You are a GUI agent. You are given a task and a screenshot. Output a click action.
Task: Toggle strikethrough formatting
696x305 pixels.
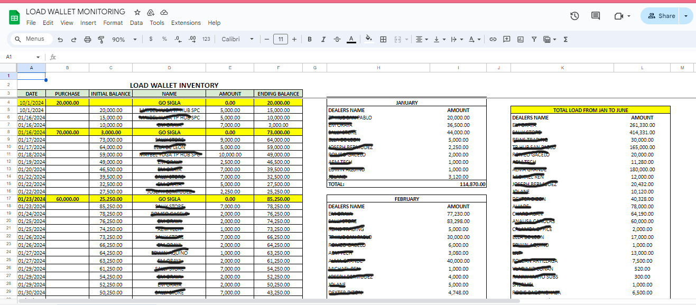tap(337, 39)
